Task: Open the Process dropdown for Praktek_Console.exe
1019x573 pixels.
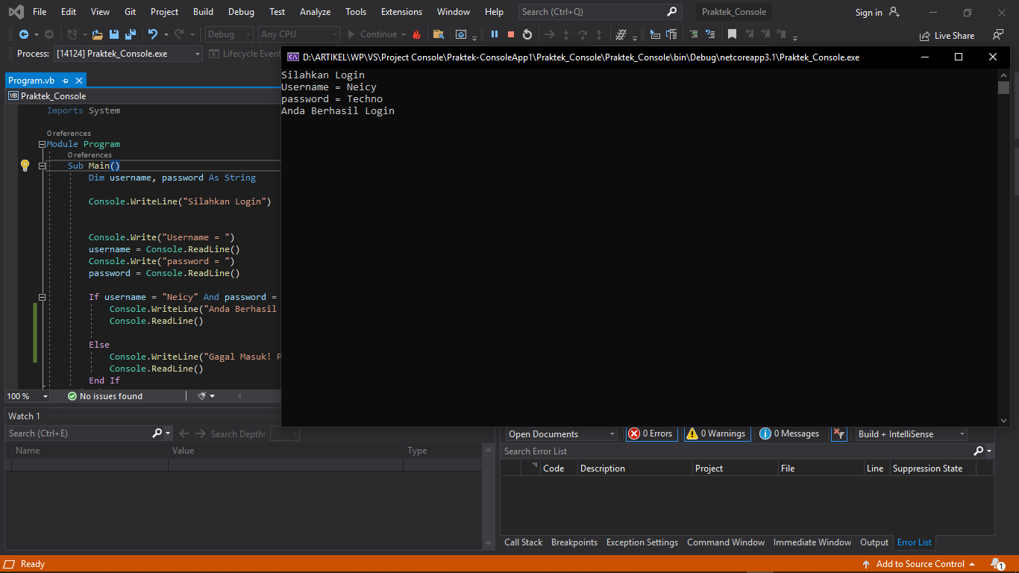Action: pyautogui.click(x=128, y=54)
